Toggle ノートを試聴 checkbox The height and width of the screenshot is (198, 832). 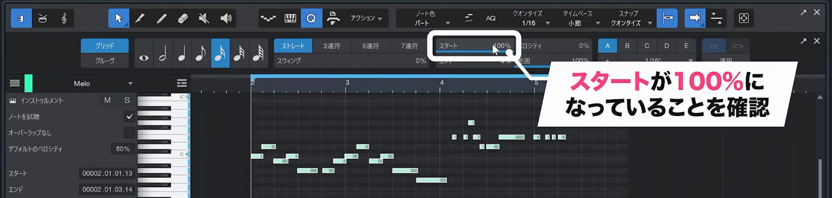(x=129, y=116)
